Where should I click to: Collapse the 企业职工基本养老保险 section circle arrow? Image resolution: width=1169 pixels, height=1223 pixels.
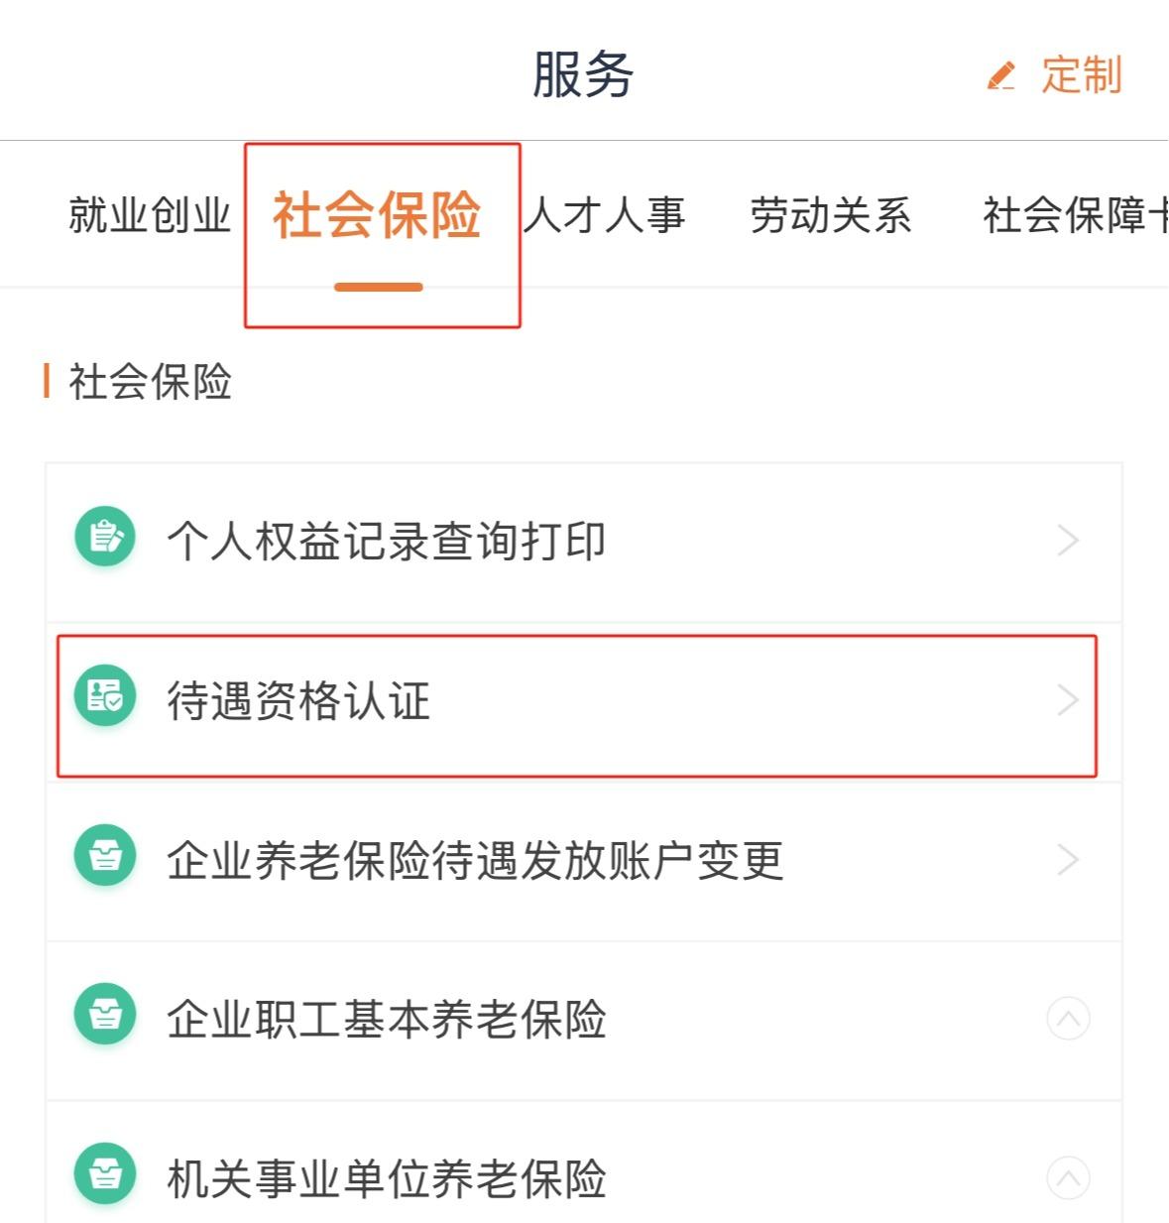[1068, 1019]
